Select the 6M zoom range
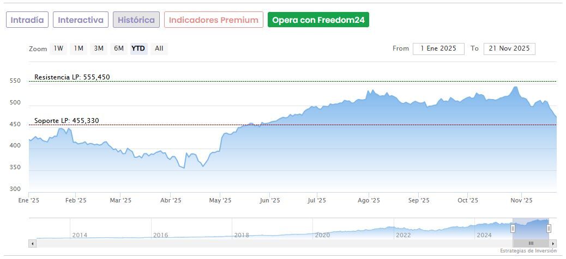566x259 pixels. (x=118, y=48)
